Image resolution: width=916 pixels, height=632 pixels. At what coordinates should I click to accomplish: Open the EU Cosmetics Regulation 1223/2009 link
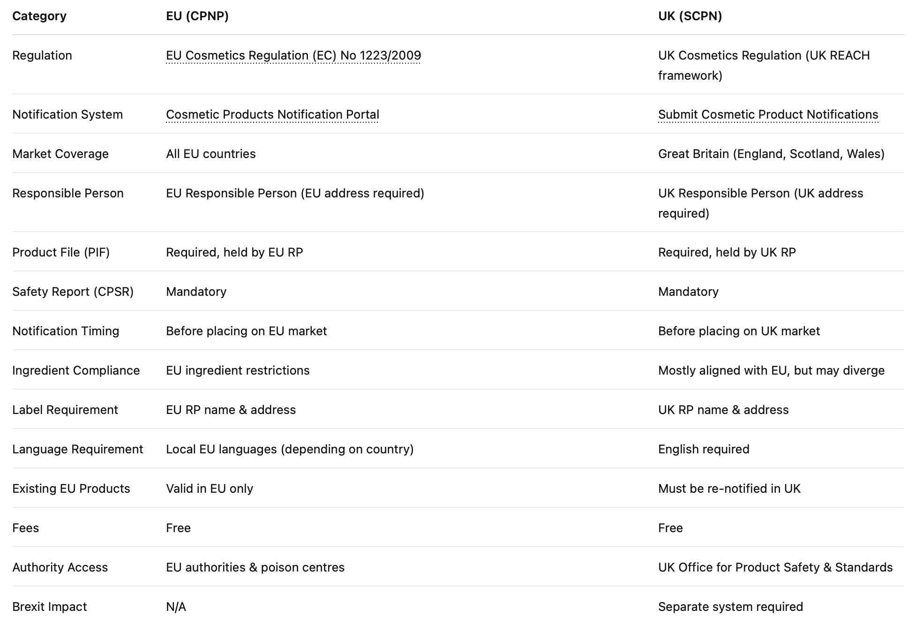pos(293,55)
